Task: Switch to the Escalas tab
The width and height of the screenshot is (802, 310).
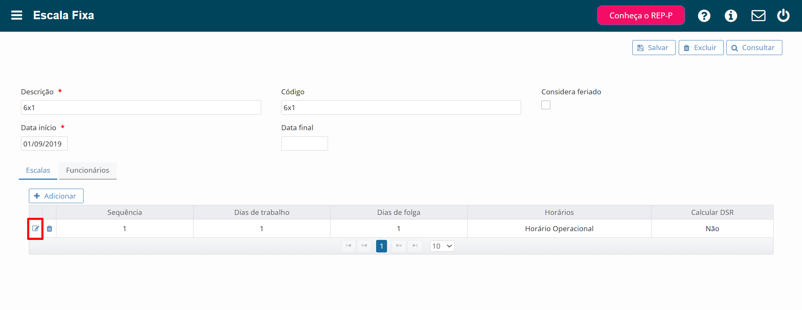Action: tap(38, 170)
